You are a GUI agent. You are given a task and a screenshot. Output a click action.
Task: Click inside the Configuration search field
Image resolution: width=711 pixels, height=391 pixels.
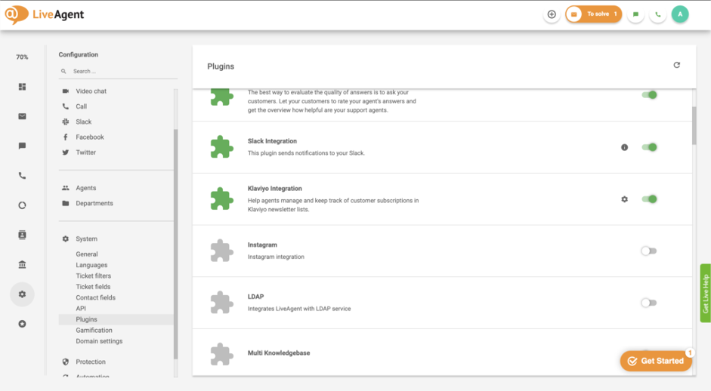(x=118, y=71)
